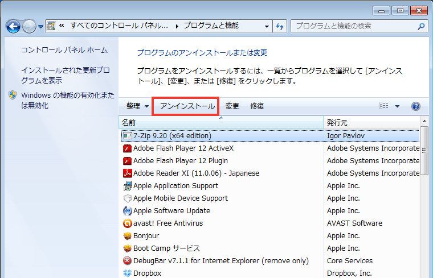Select avast! Free Antivirus entry

point(271,223)
